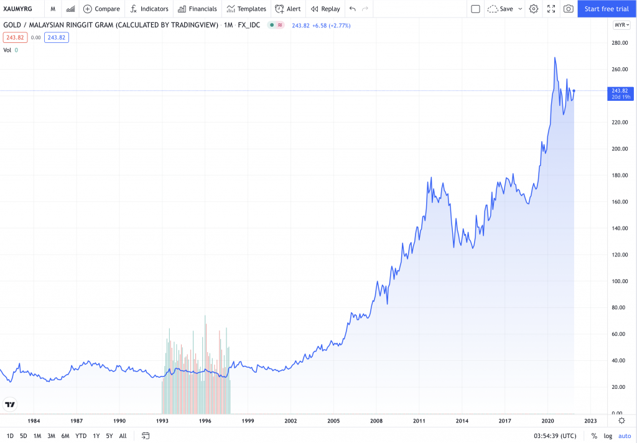Open the Indicators panel
This screenshot has width=637, height=443.
pyautogui.click(x=149, y=9)
